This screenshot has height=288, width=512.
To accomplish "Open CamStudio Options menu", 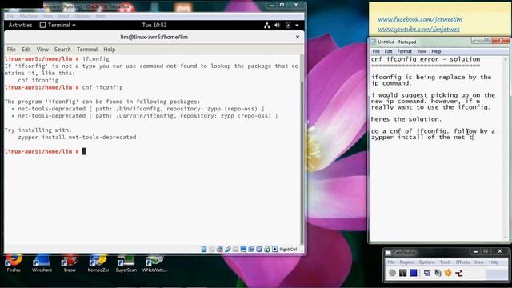I will coord(426,262).
